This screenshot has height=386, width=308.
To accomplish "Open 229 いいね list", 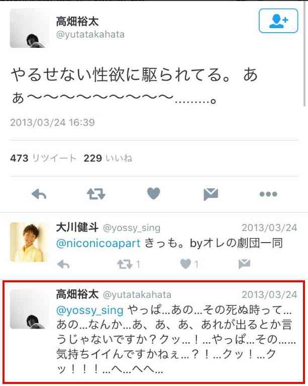I will (108, 158).
